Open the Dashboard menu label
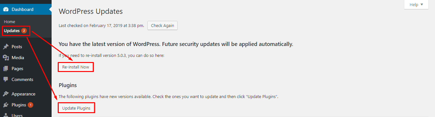This screenshot has width=435, height=117. [x=23, y=9]
